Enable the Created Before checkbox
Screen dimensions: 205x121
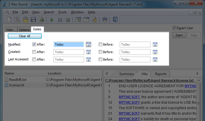click(100, 52)
